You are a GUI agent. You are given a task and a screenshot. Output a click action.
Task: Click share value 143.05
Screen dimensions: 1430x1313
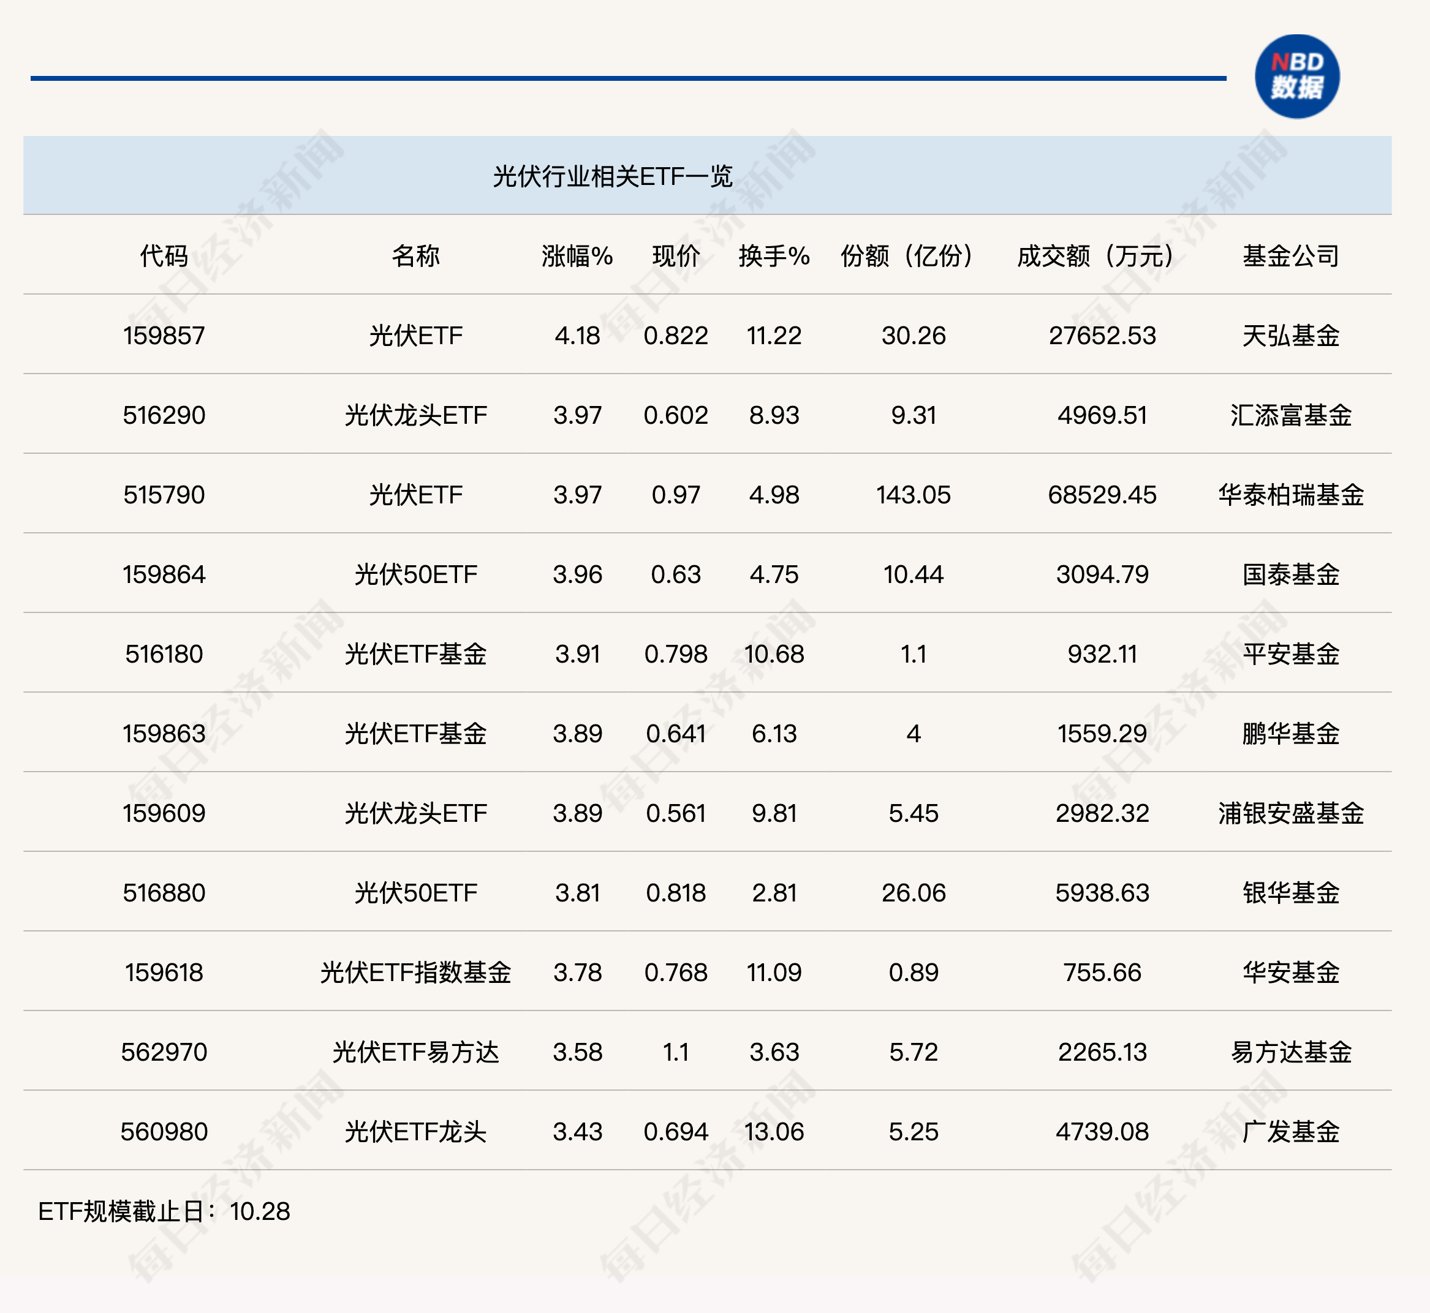pyautogui.click(x=914, y=494)
